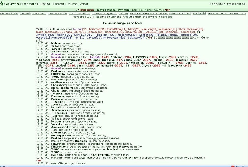Click the small weapon icon before Персонаж
The image size is (248, 167).
pyautogui.click(x=78, y=10)
